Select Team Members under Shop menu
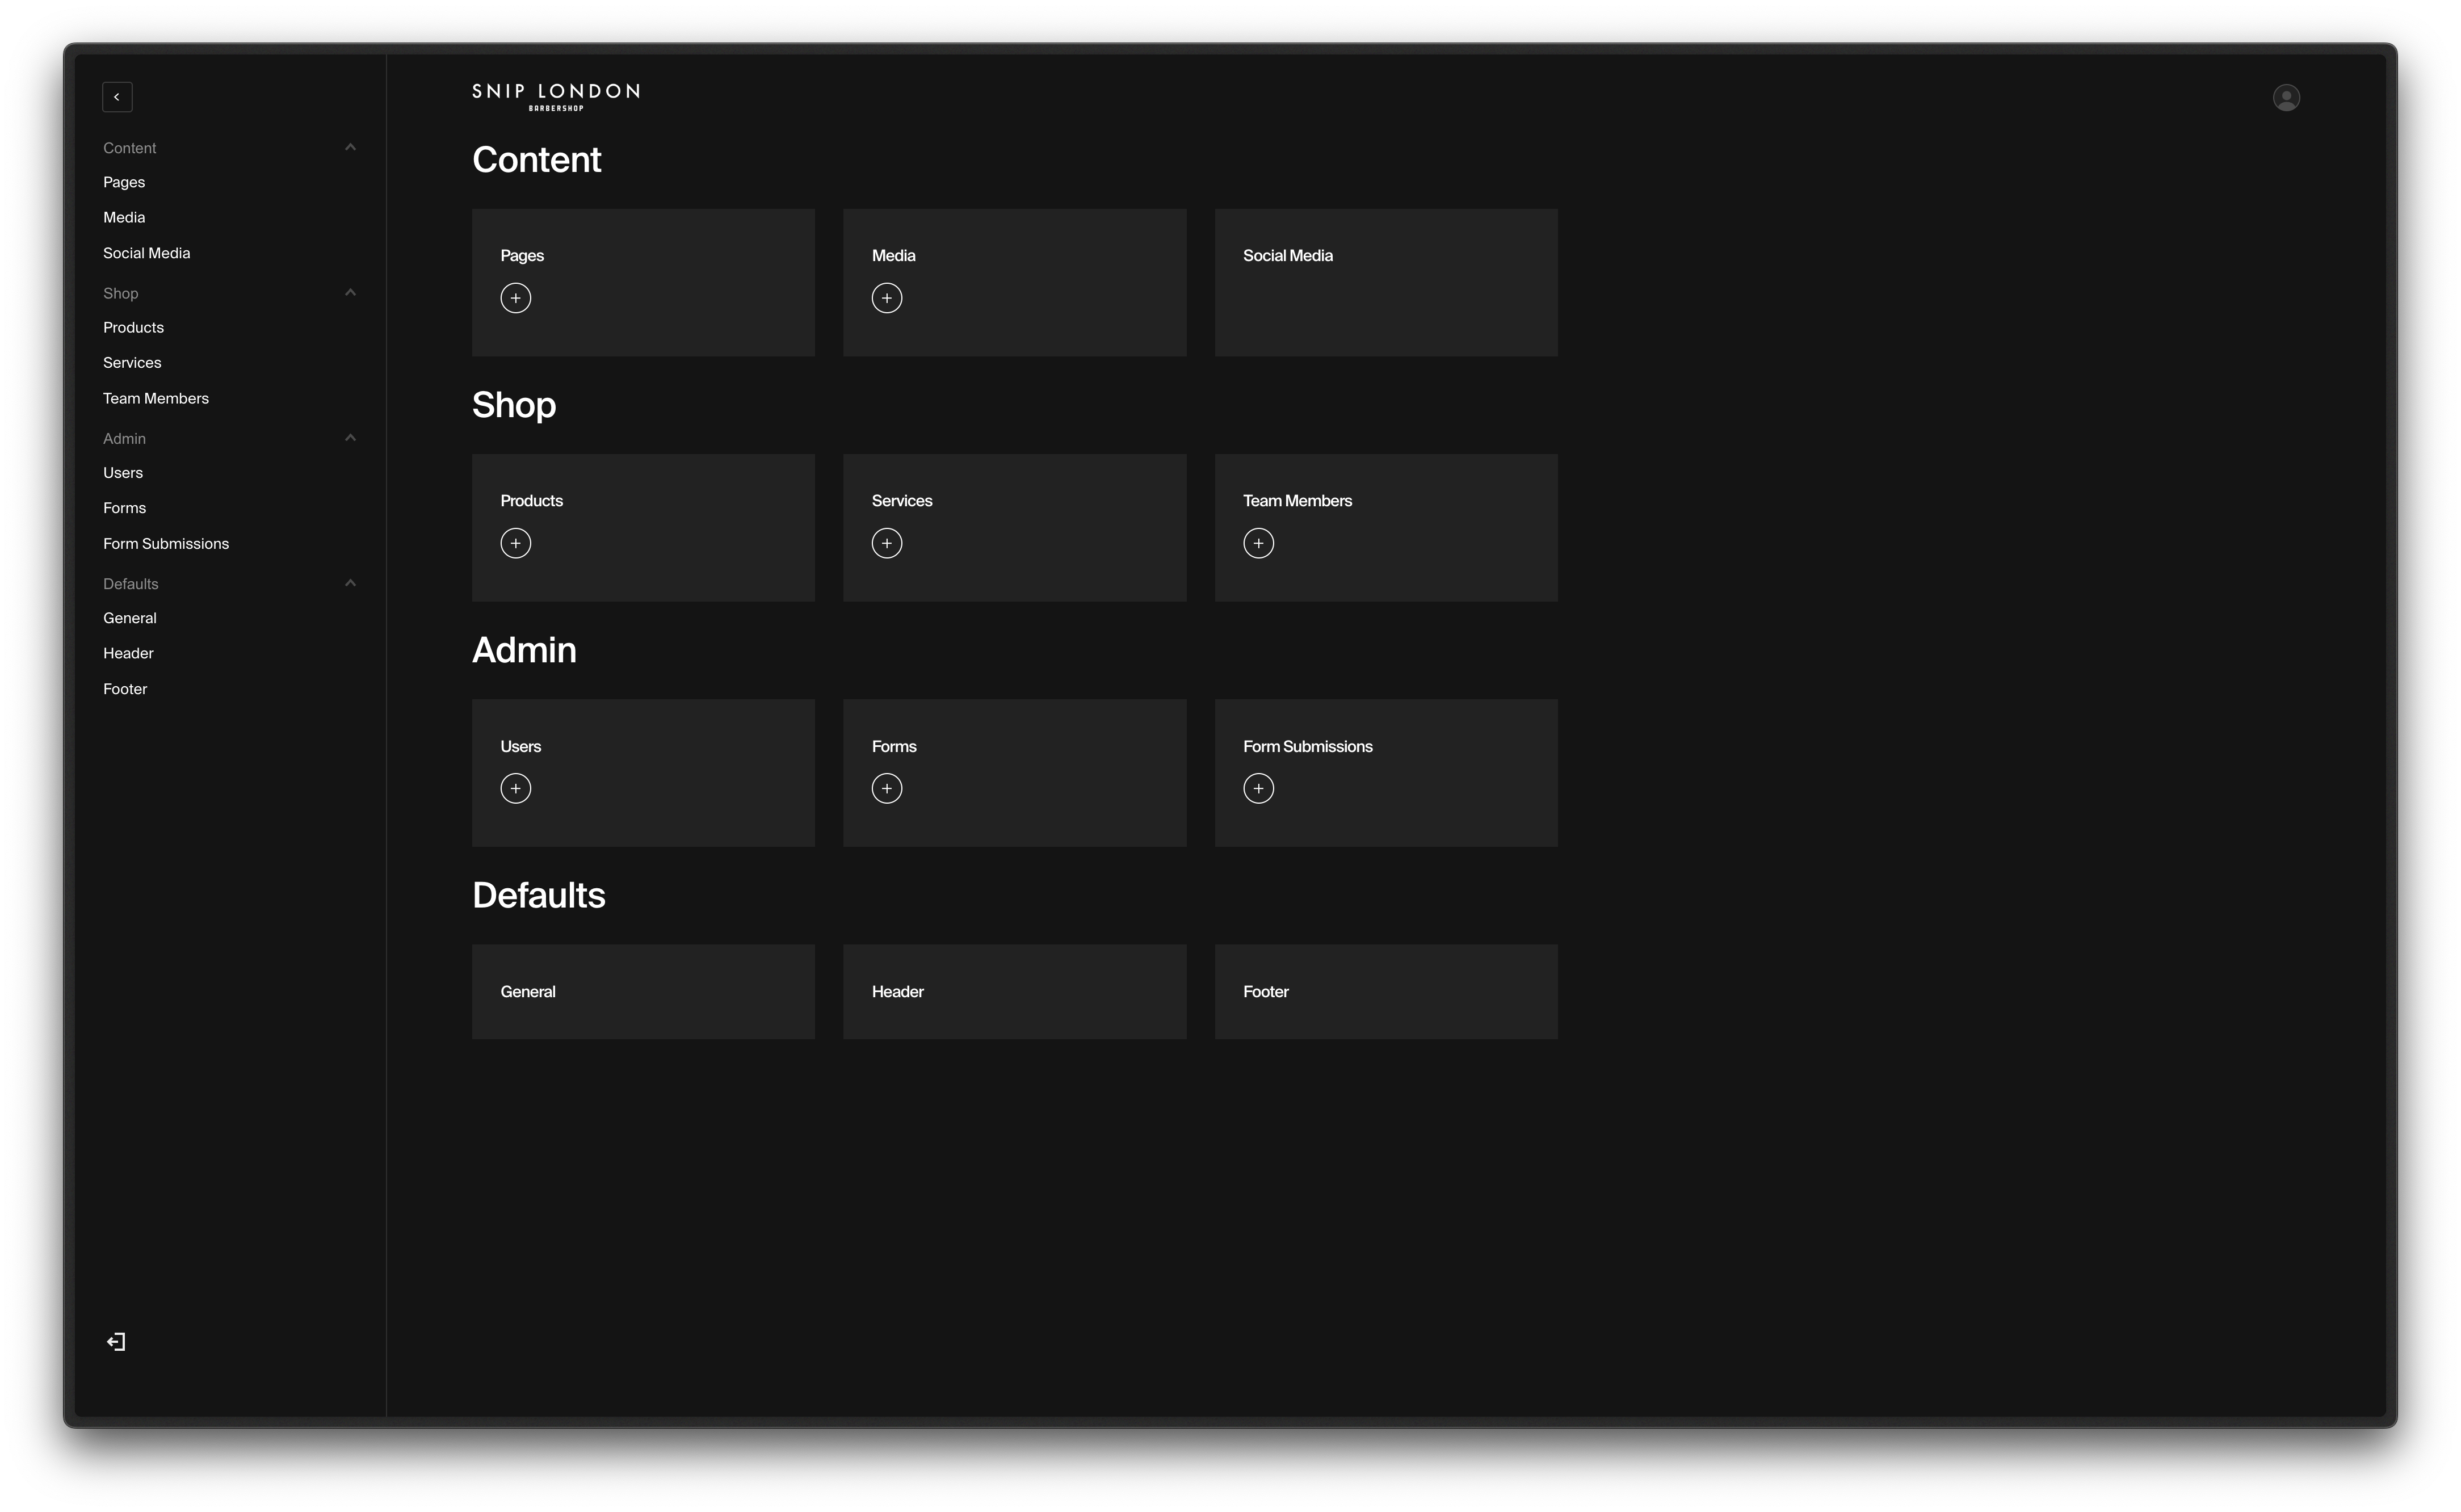The image size is (2461, 1512). (155, 397)
